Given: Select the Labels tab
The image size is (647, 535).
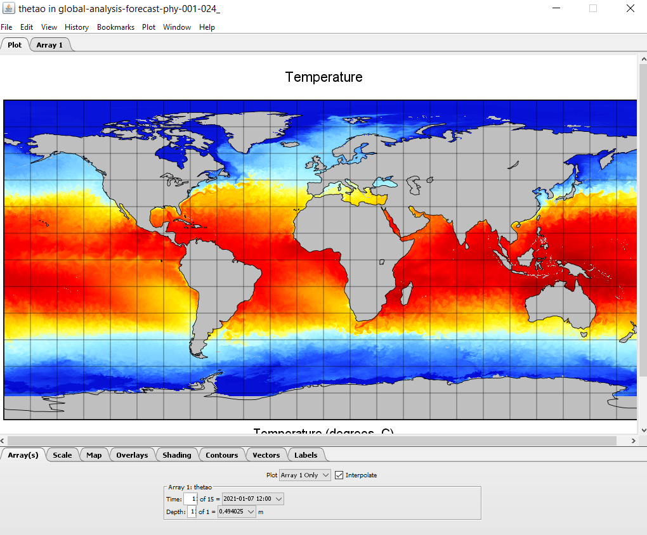Looking at the screenshot, I should point(306,455).
